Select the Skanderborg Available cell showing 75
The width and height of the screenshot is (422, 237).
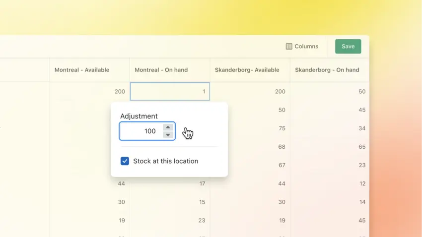tap(259, 128)
